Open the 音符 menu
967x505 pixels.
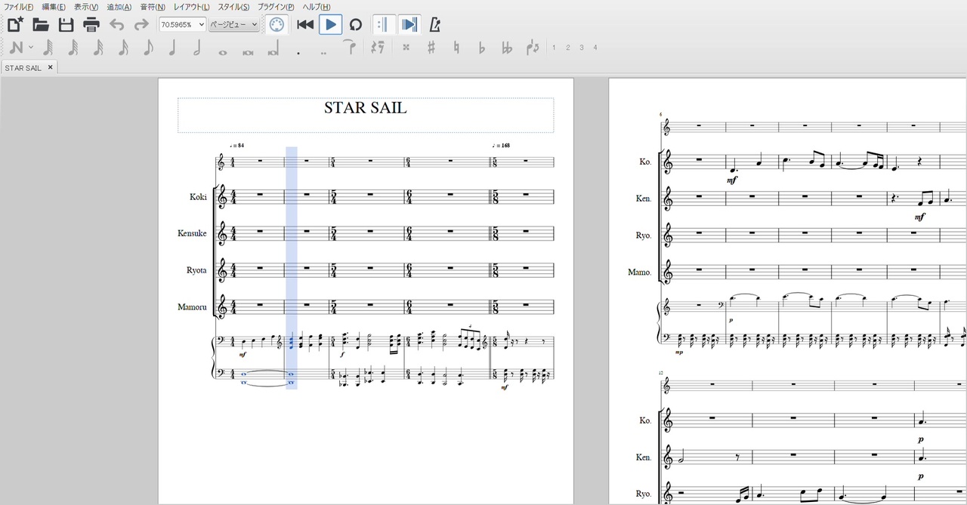(153, 7)
